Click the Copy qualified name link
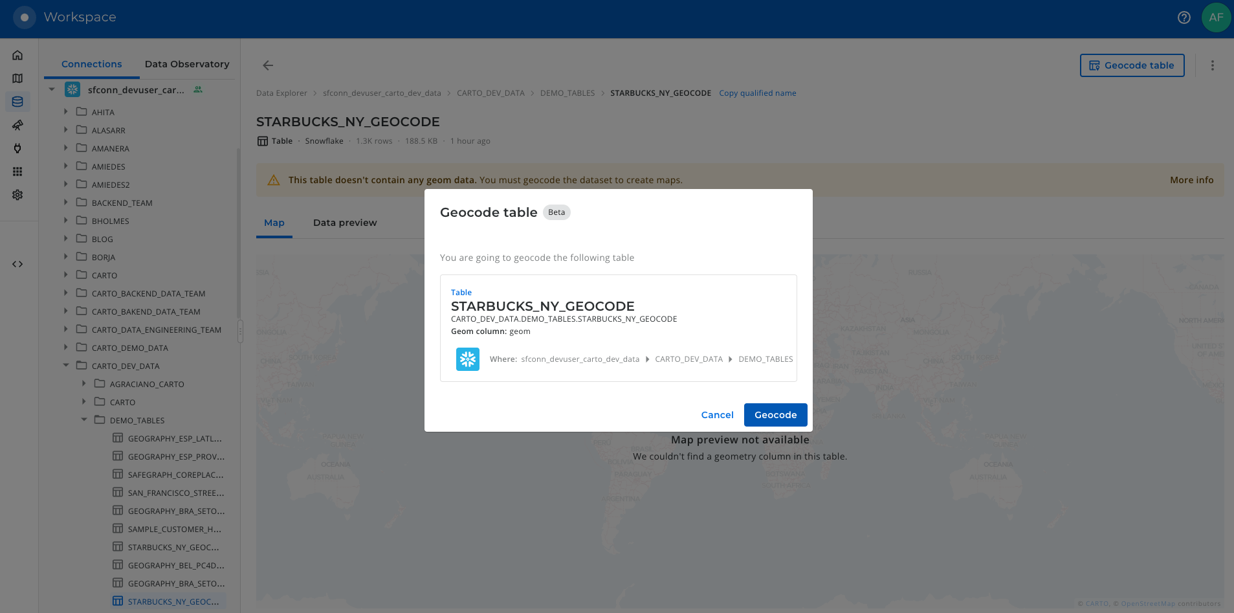 757,93
